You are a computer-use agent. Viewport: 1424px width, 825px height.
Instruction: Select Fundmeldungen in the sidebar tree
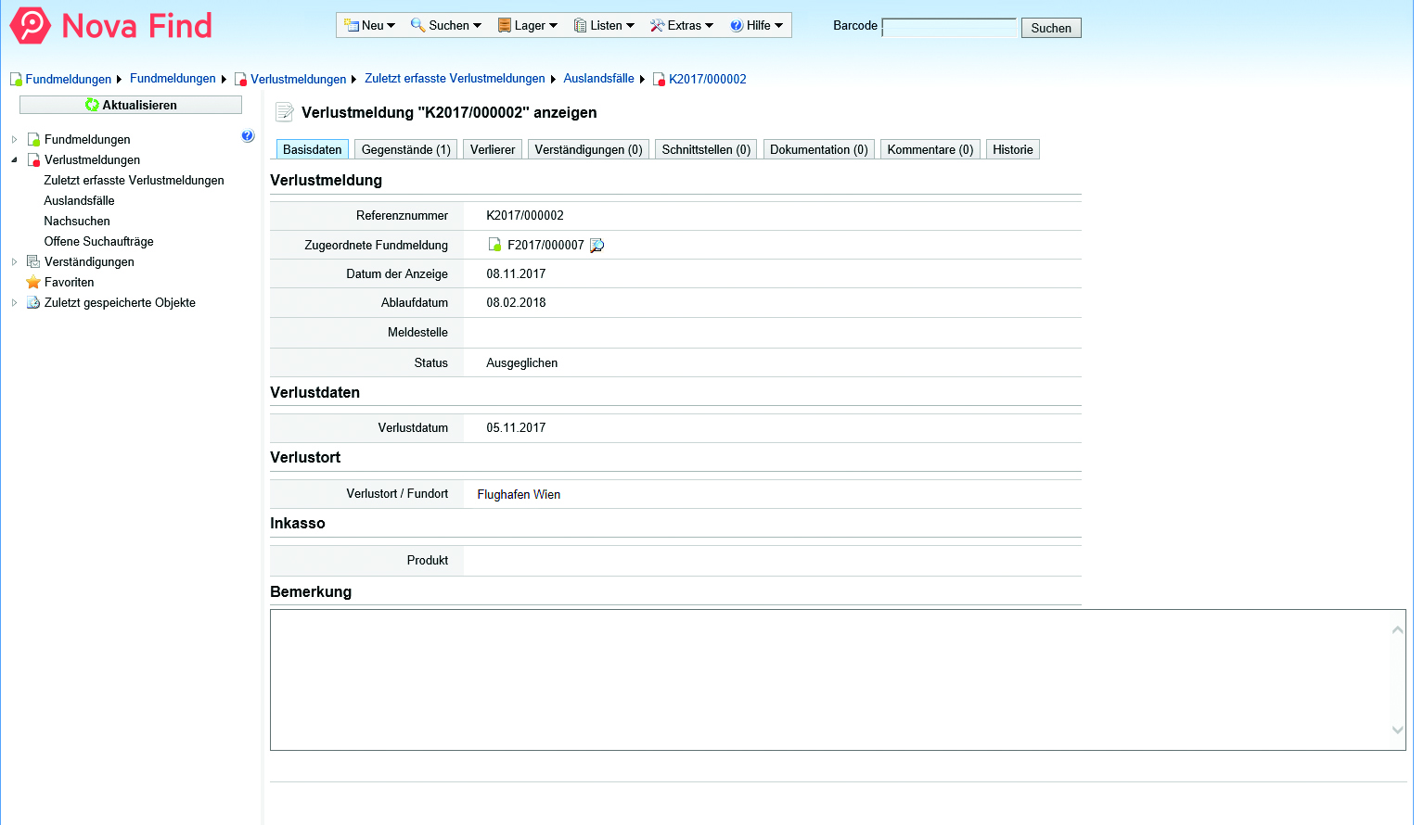[x=87, y=139]
